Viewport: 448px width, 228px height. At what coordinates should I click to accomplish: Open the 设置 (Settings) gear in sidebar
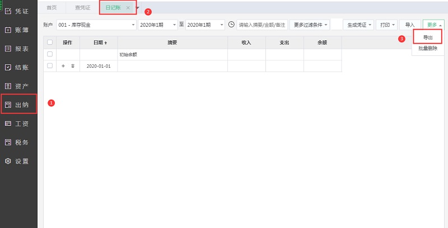pos(18,161)
